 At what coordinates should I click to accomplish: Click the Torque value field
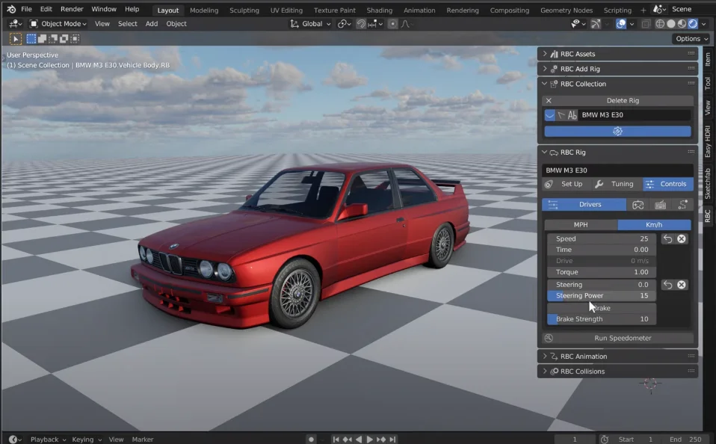coord(602,272)
